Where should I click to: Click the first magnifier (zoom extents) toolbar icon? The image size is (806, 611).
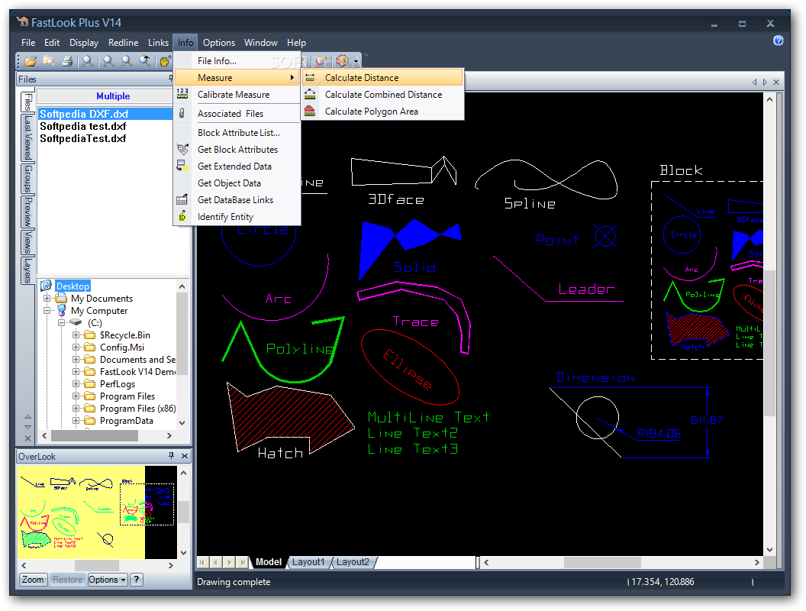(88, 61)
